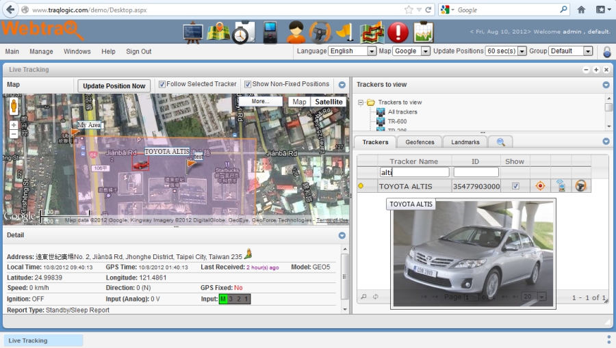Locate TOYOTA ALTIS with target icon
The image size is (616, 348).
click(x=541, y=185)
